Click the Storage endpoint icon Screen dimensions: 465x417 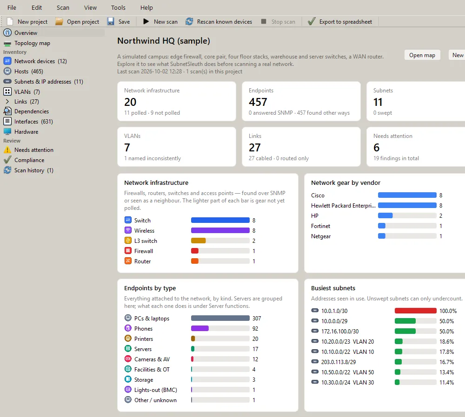coord(128,379)
